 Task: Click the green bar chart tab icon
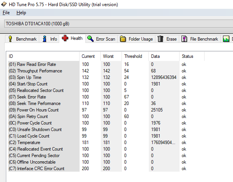pyautogui.click(x=226, y=39)
